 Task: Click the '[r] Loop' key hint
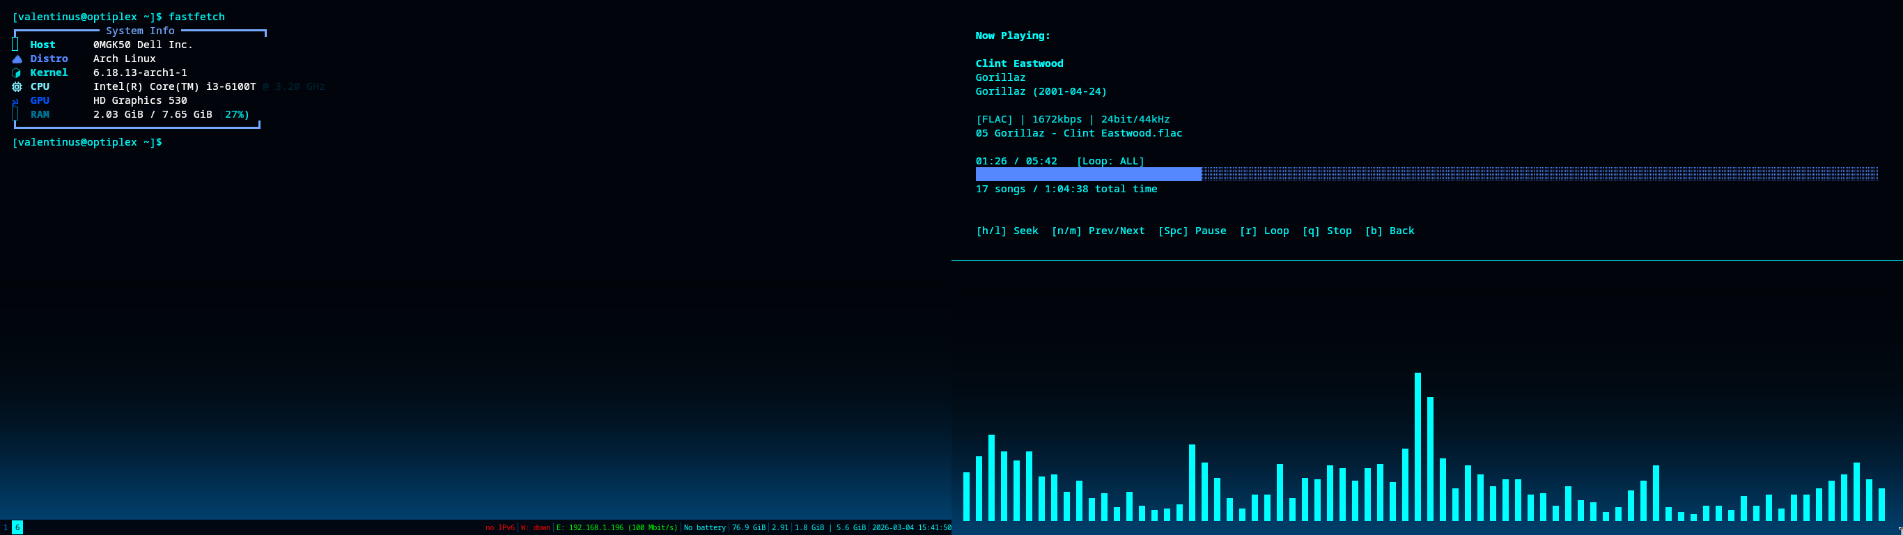point(1264,231)
